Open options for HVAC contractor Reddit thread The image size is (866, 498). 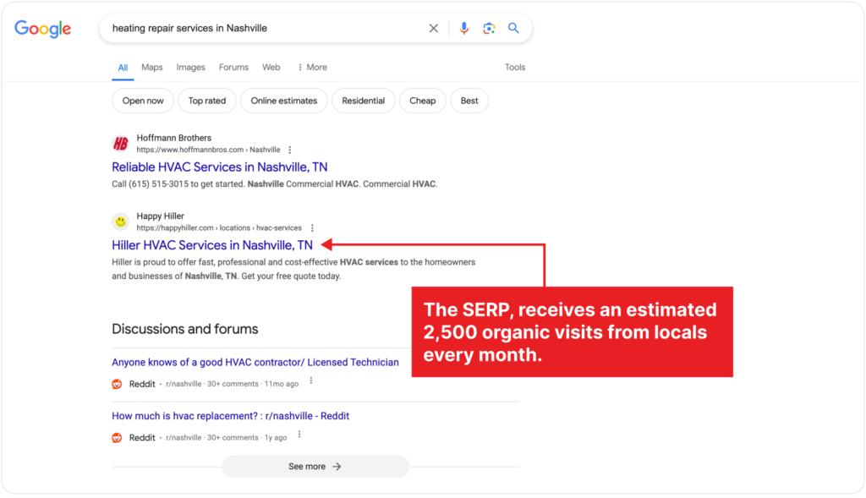pos(311,381)
